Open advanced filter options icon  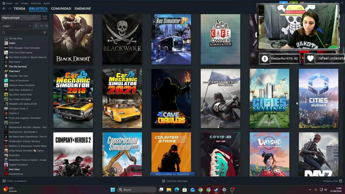[45, 33]
